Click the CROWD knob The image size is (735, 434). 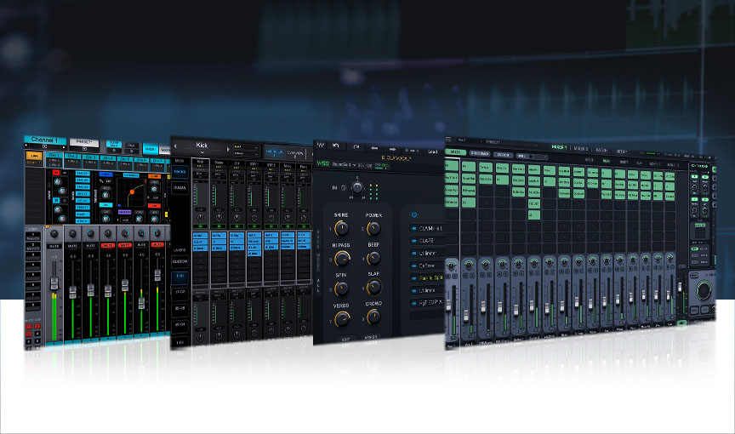[373, 317]
